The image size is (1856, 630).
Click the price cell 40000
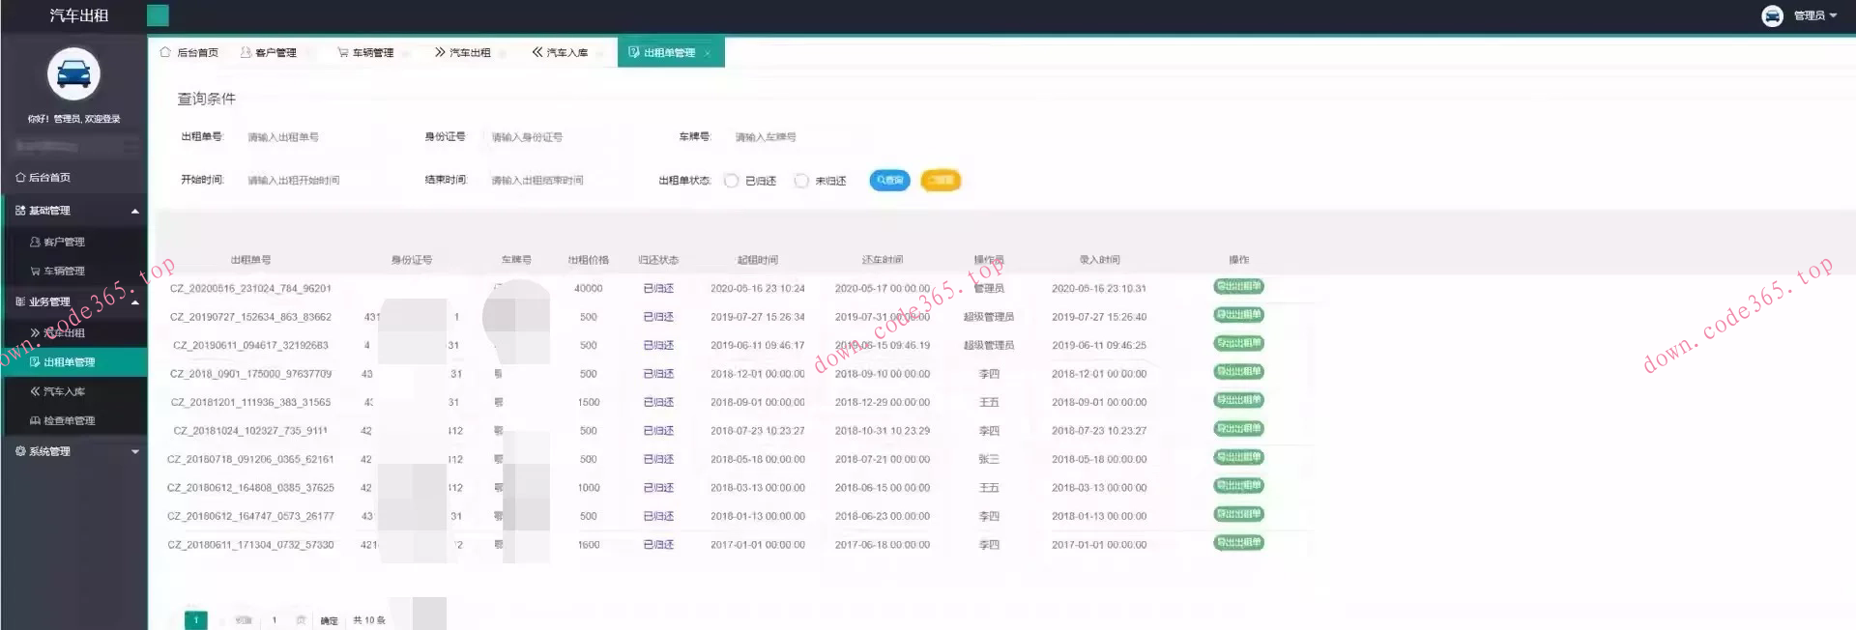click(589, 289)
